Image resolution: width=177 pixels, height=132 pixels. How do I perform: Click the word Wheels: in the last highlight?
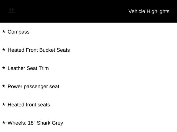(x=17, y=123)
